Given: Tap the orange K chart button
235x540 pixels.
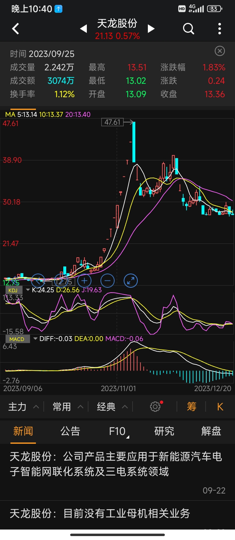Looking at the screenshot, I should [x=220, y=407].
